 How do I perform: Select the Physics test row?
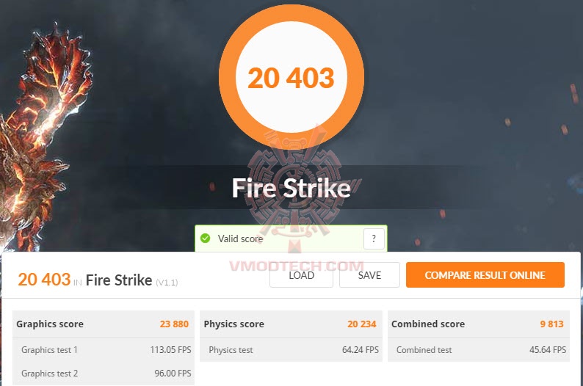(291, 350)
